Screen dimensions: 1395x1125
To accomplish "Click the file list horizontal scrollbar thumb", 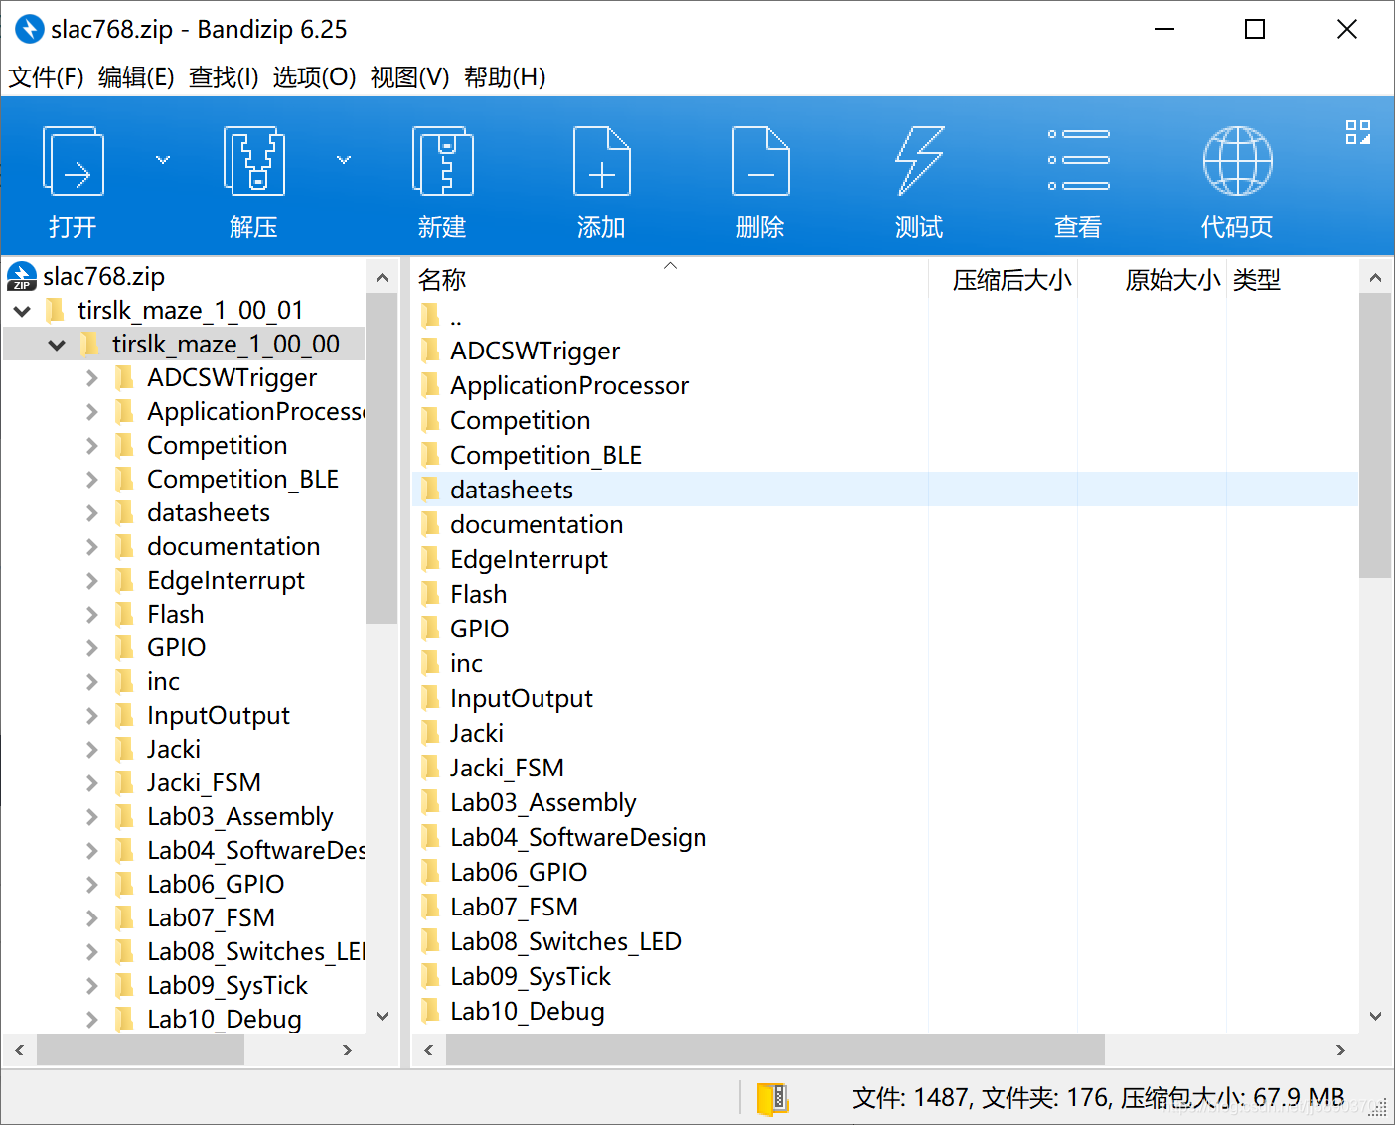I will tap(775, 1050).
